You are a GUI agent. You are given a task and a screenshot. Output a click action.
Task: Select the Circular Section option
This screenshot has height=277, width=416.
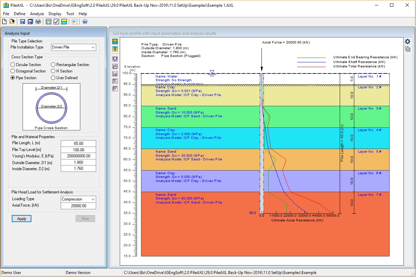[x=26, y=65]
